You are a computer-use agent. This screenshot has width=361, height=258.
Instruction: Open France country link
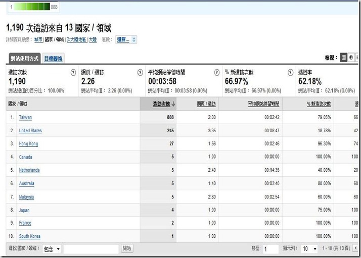click(25, 223)
